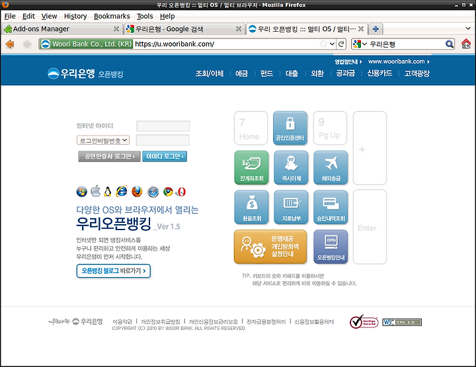Follow the www.wooribank.com header link
476x367 pixels.
coord(399,61)
